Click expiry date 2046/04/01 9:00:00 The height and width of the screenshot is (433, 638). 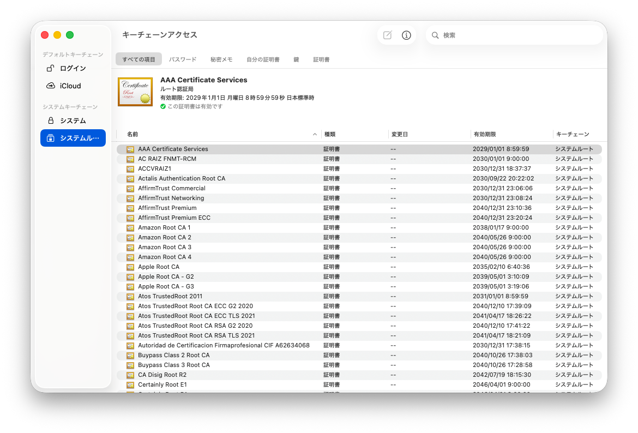[501, 384]
